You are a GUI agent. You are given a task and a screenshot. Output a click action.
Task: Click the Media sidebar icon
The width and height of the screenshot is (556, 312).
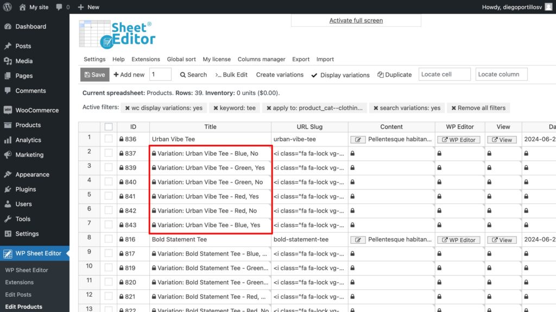click(8, 61)
